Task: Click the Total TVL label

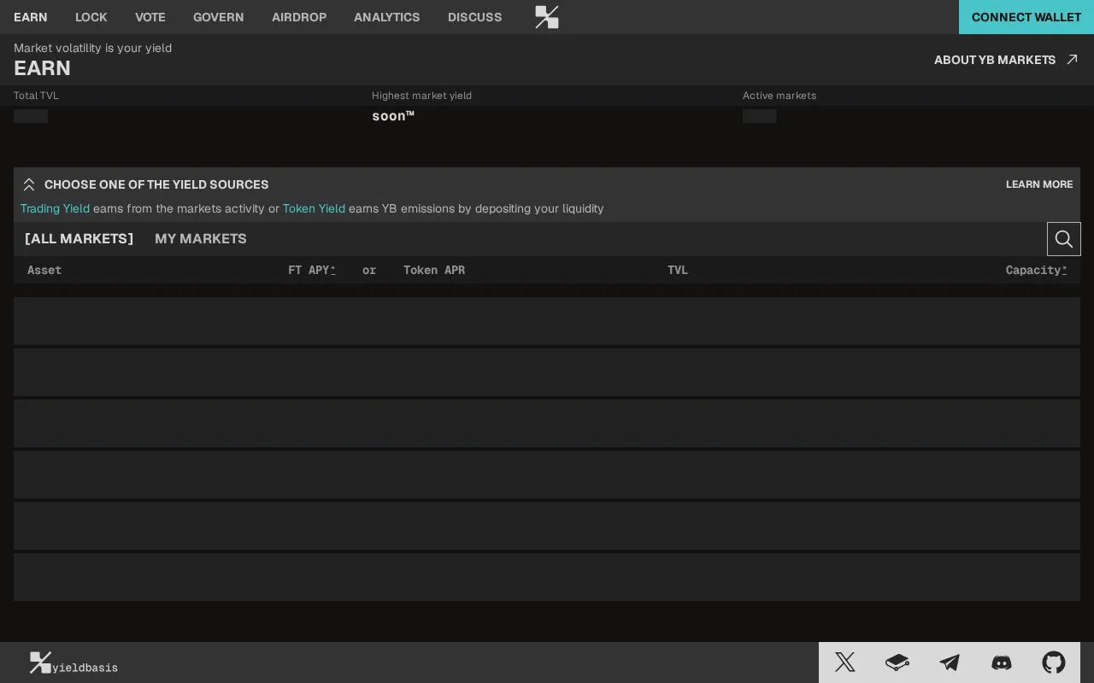Action: click(x=36, y=96)
